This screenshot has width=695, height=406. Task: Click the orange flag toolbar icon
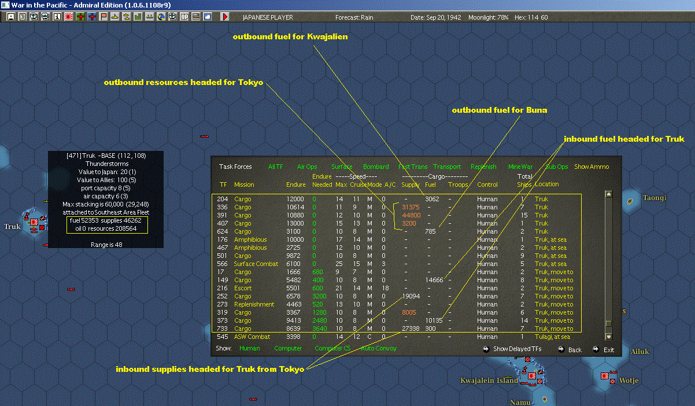tap(103, 17)
